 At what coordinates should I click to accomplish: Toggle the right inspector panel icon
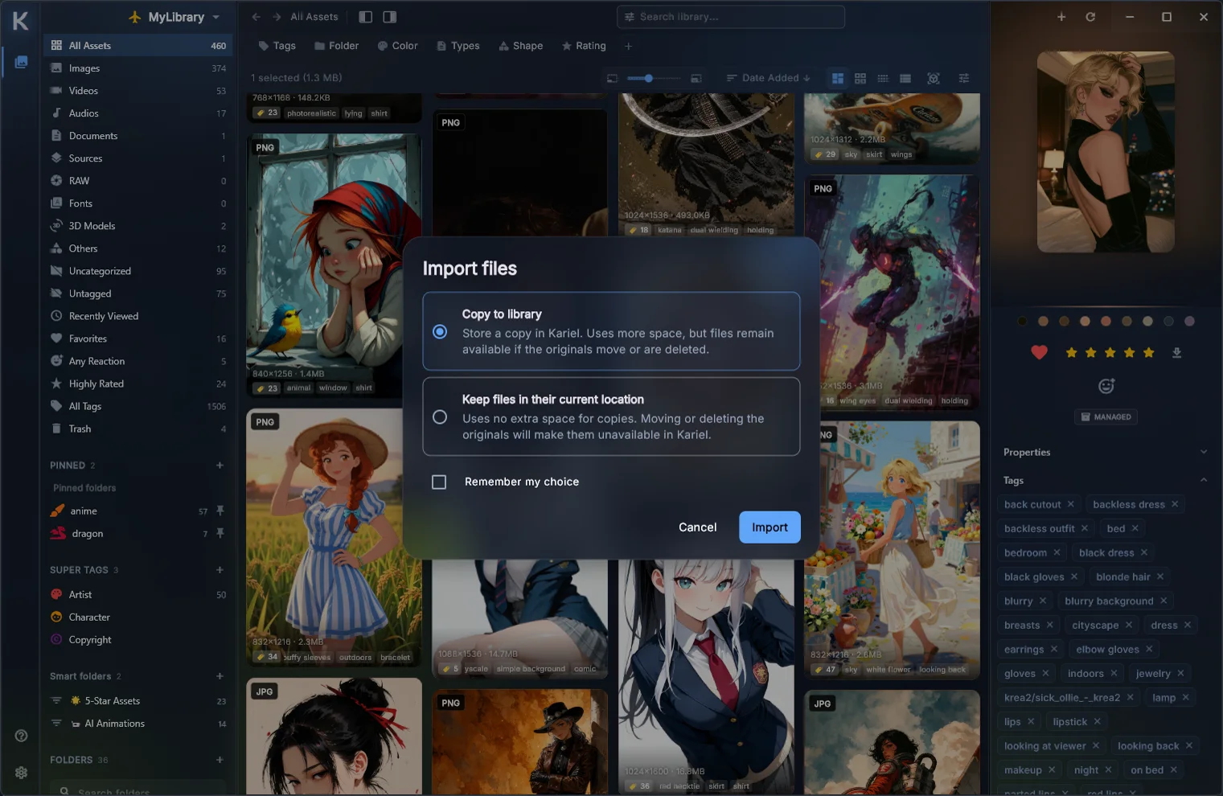tap(390, 17)
